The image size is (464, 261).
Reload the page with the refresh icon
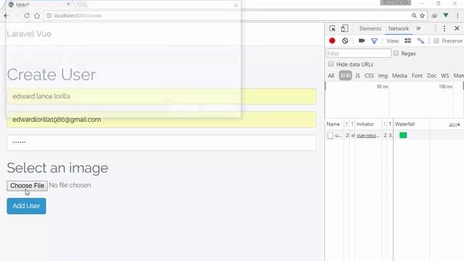click(27, 16)
